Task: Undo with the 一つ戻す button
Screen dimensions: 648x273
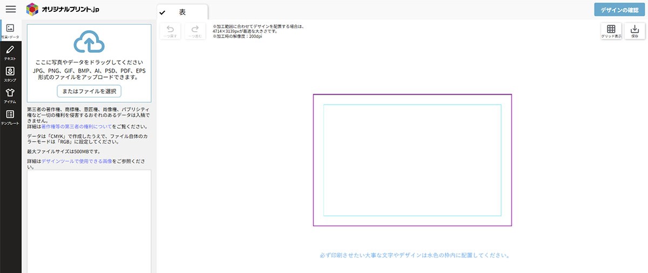Action: point(170,31)
